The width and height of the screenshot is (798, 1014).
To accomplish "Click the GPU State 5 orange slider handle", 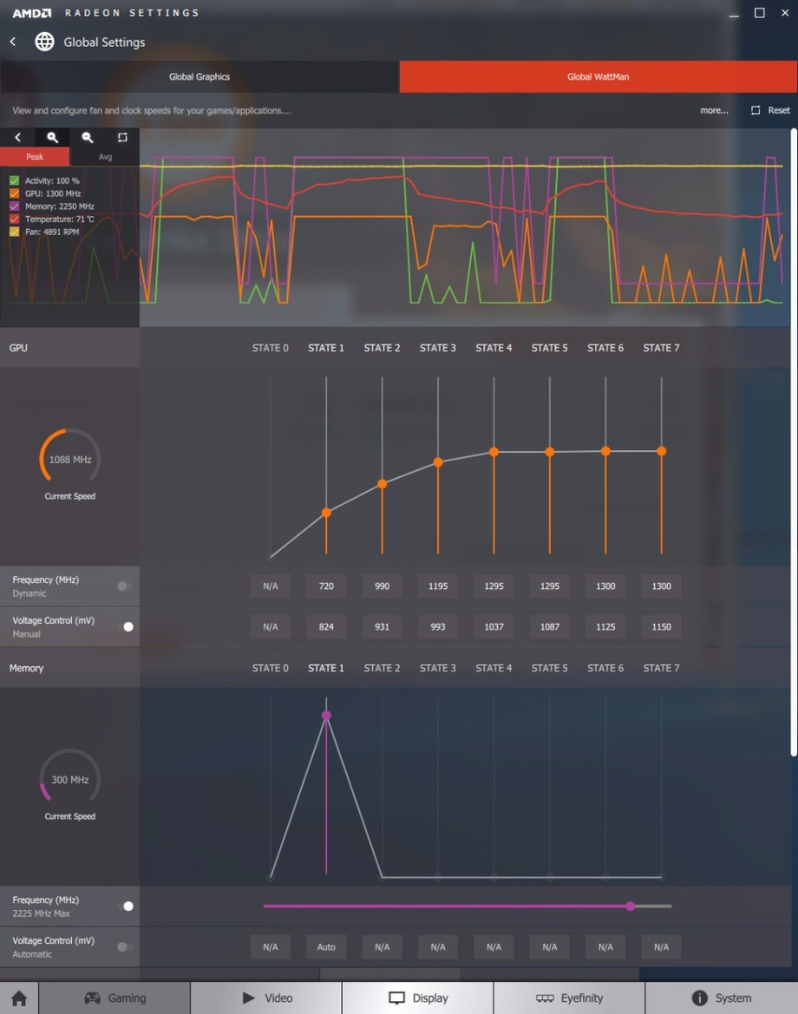I will tap(550, 452).
